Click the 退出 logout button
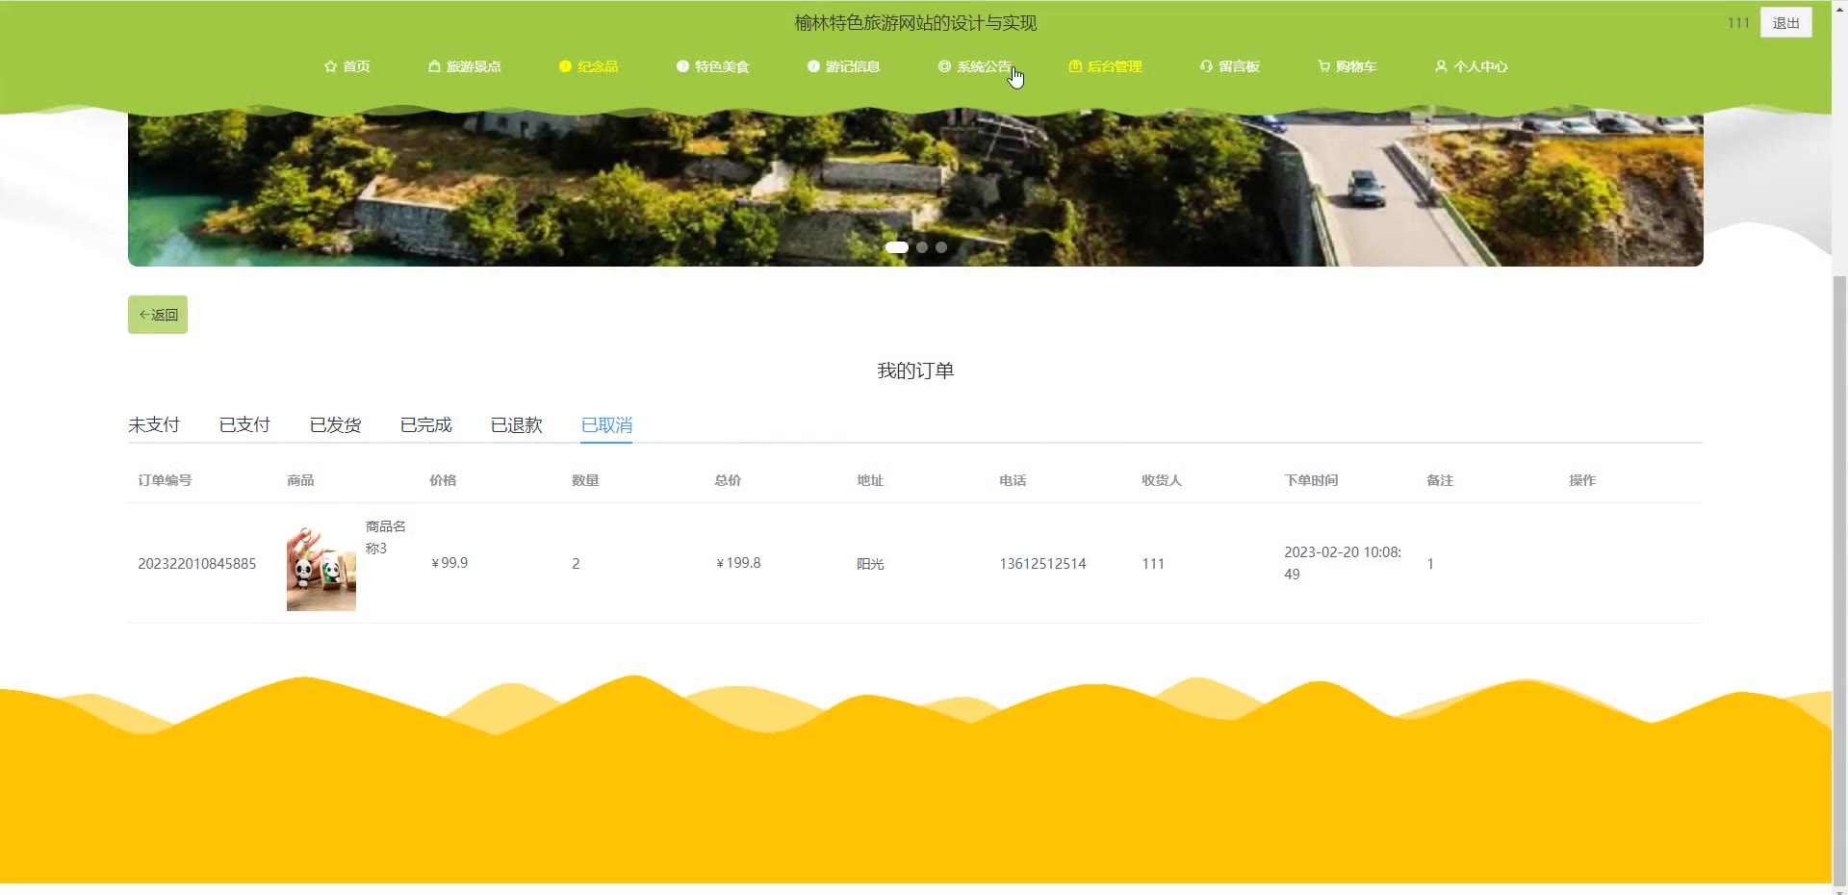 (1785, 23)
